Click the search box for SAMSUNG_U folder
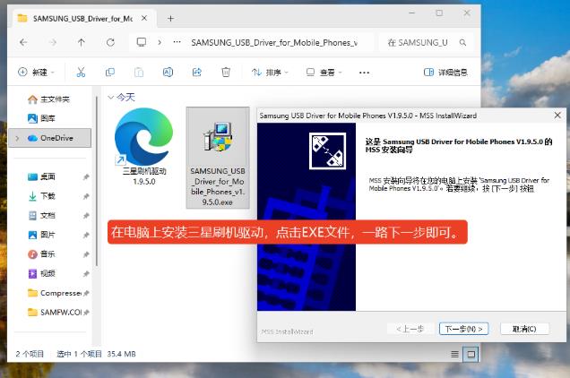The image size is (570, 378). pos(426,42)
